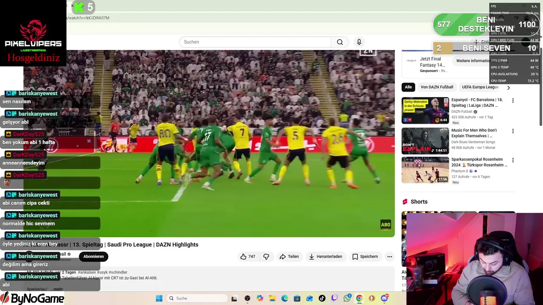Viewport: 543px width, 305px height.
Task: Open Dark Blues Gentleman Songs channel name
Action: (x=473, y=142)
